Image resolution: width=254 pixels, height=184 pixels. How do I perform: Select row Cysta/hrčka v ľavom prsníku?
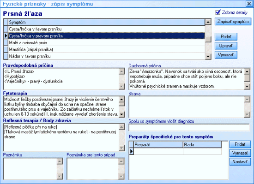pos(106,29)
